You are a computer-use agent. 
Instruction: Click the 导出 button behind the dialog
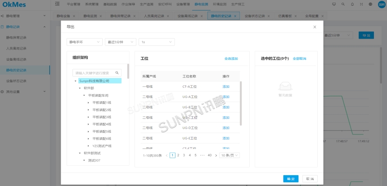point(366,35)
